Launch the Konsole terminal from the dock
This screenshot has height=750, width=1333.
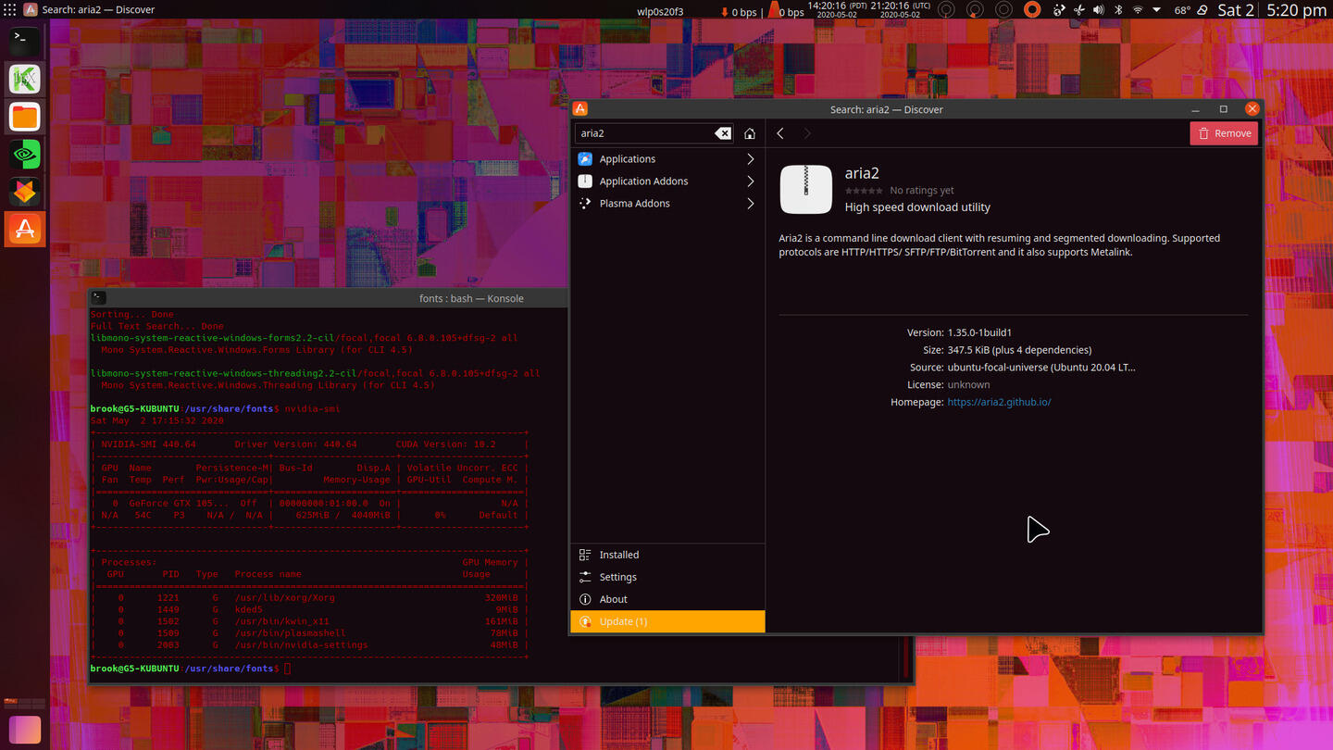click(x=25, y=41)
